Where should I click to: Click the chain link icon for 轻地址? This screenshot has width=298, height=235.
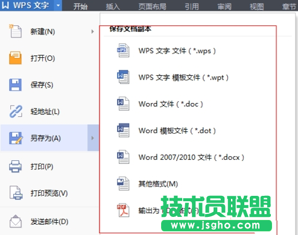[16, 111]
